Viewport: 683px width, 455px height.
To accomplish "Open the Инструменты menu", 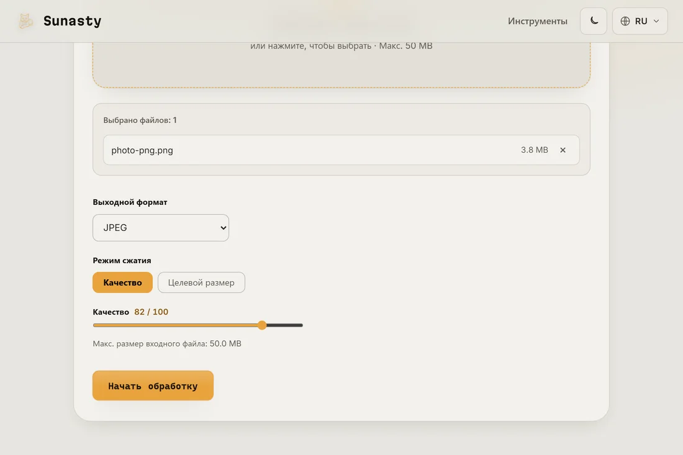I will point(538,21).
